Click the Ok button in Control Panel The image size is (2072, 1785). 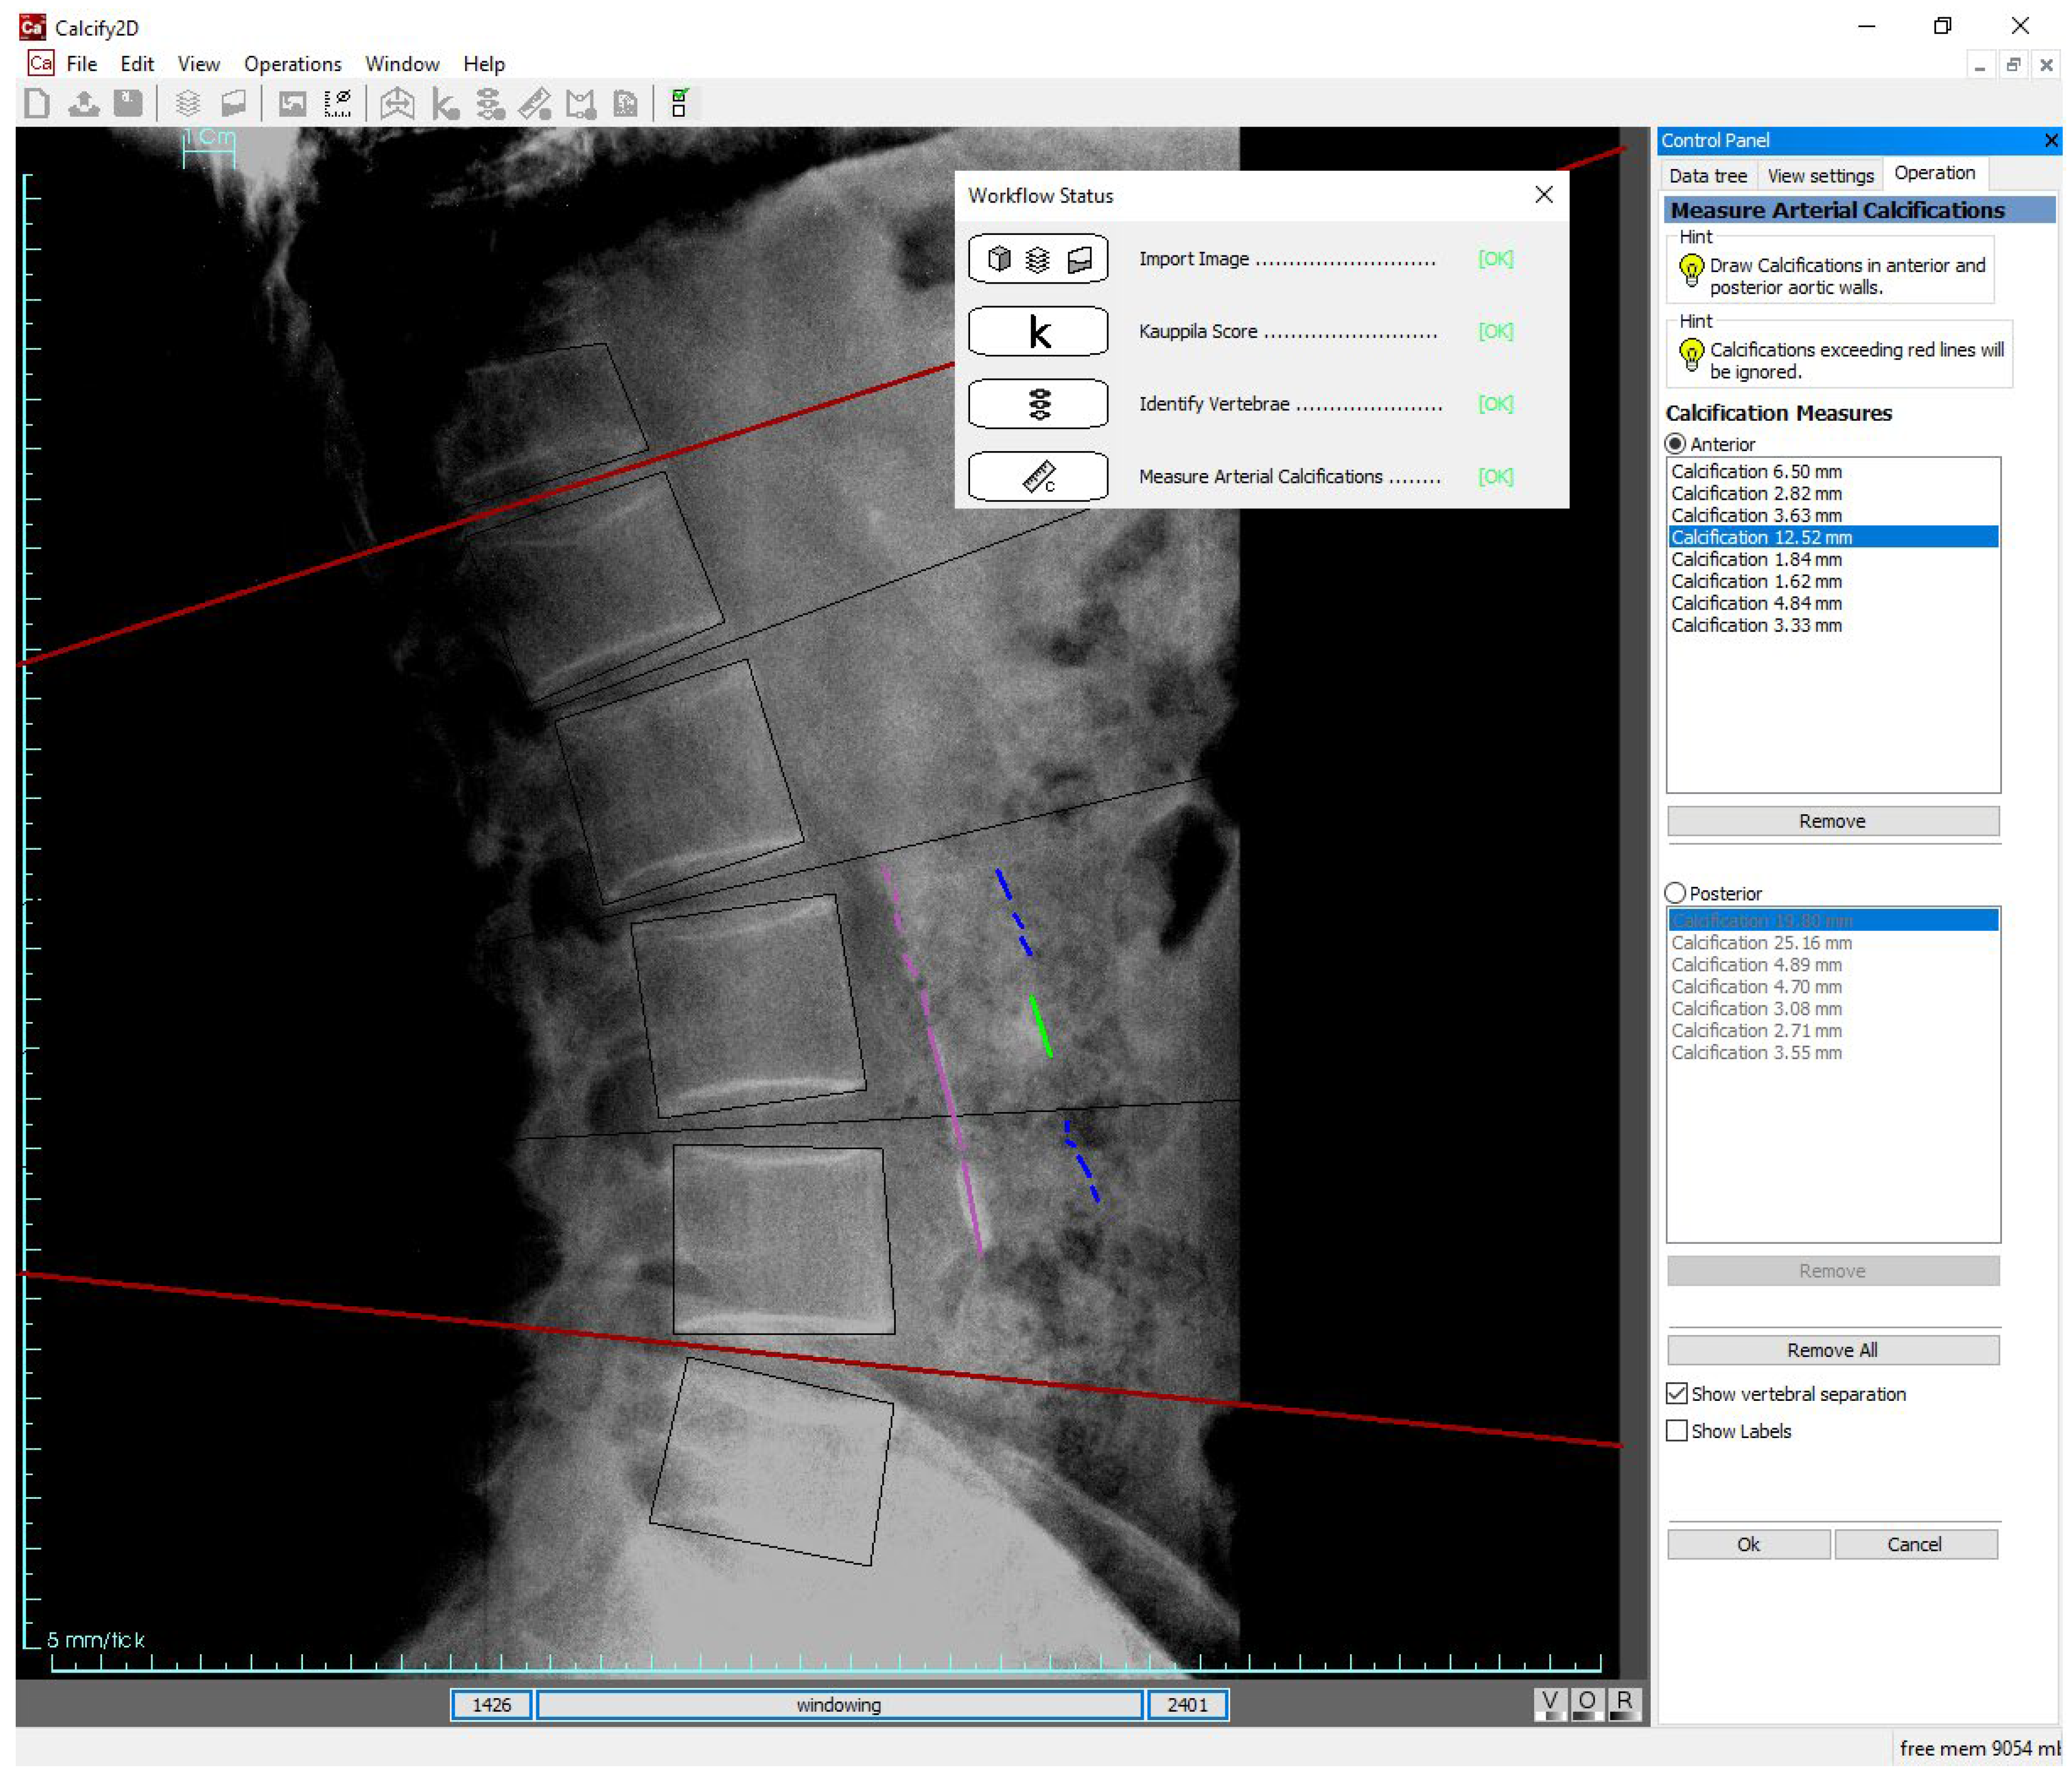[x=1748, y=1544]
